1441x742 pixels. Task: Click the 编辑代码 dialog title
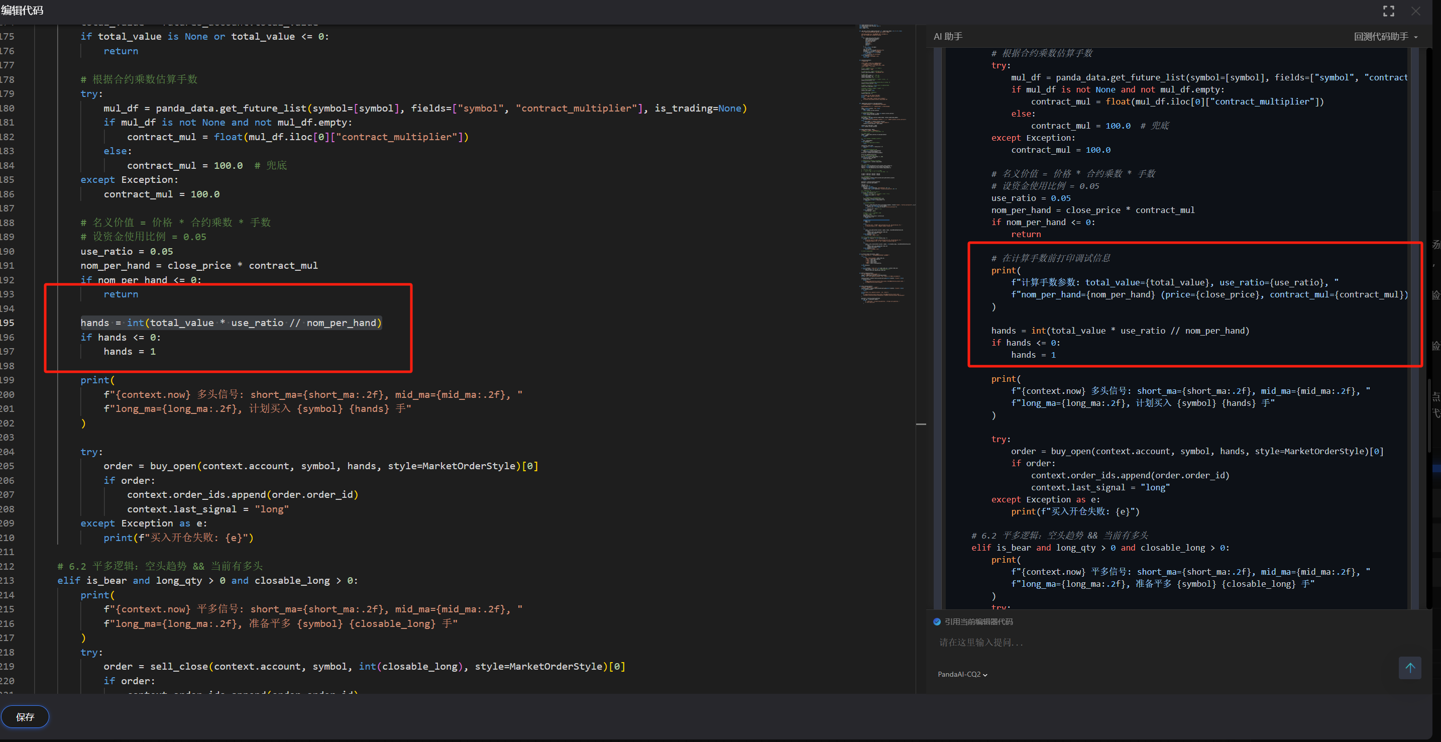click(x=23, y=11)
